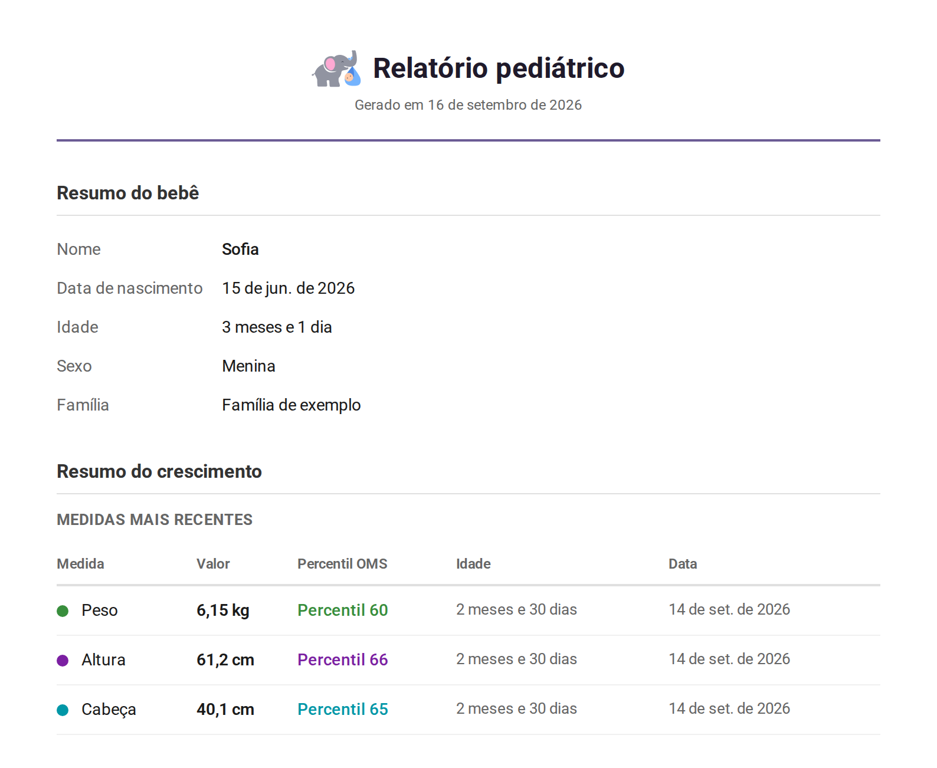This screenshot has height=768, width=937.
Task: Click the teal dot beside Cabeça
Action: tap(63, 710)
